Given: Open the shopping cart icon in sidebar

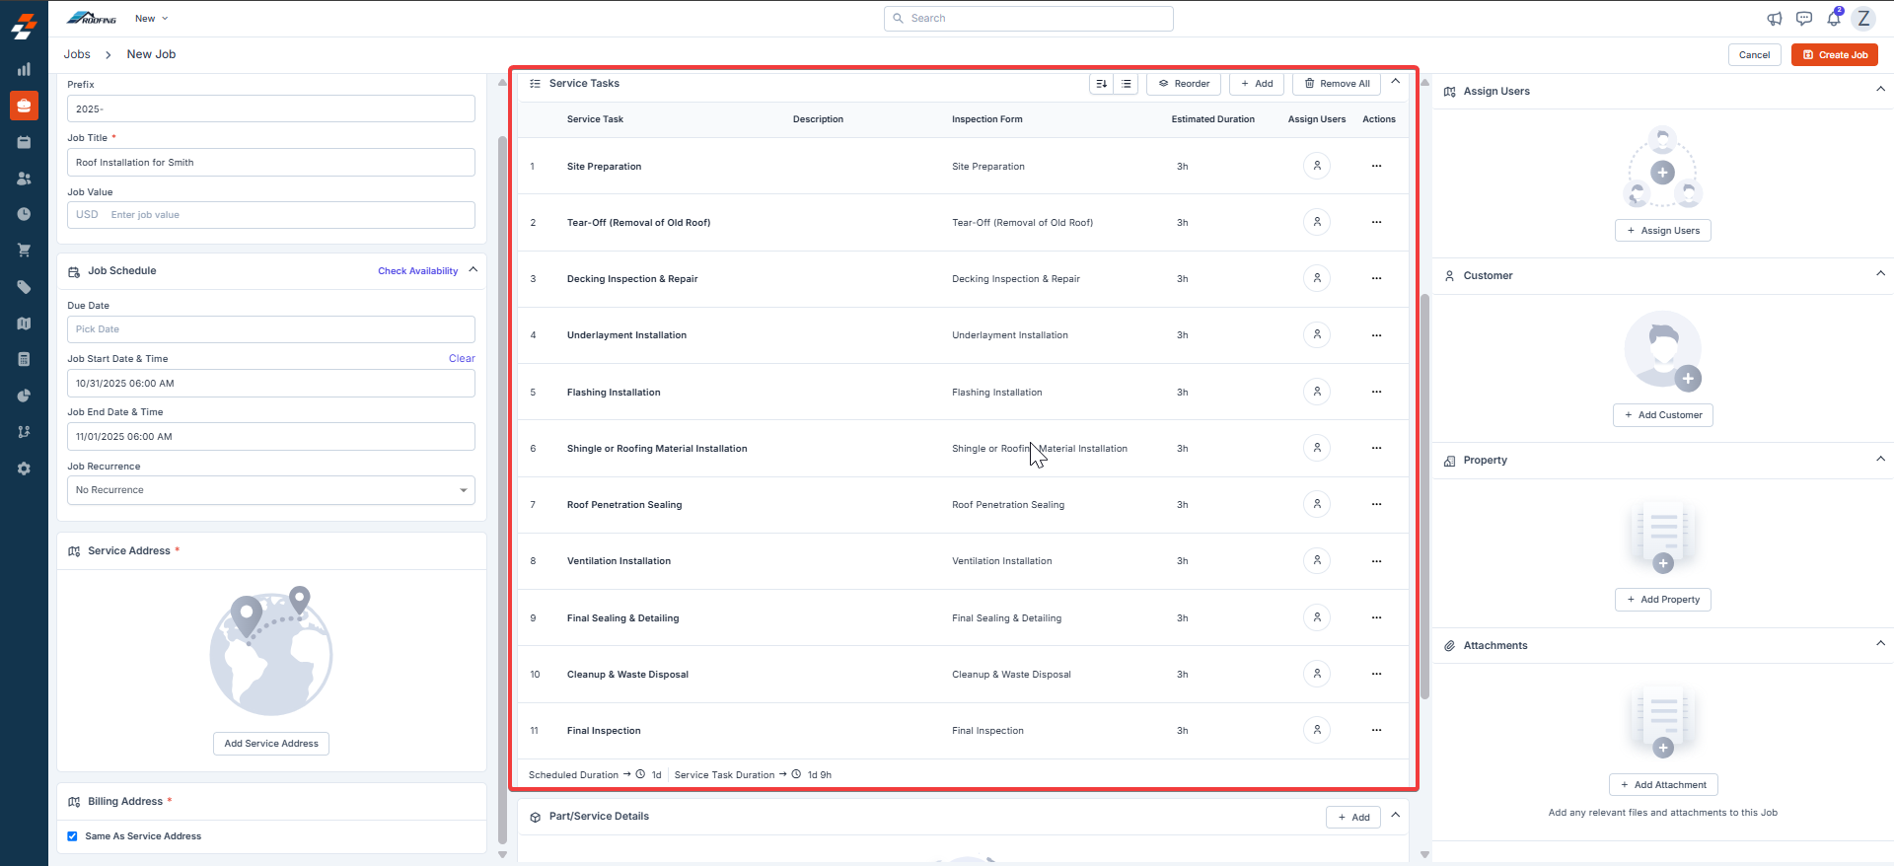Looking at the screenshot, I should pos(24,251).
